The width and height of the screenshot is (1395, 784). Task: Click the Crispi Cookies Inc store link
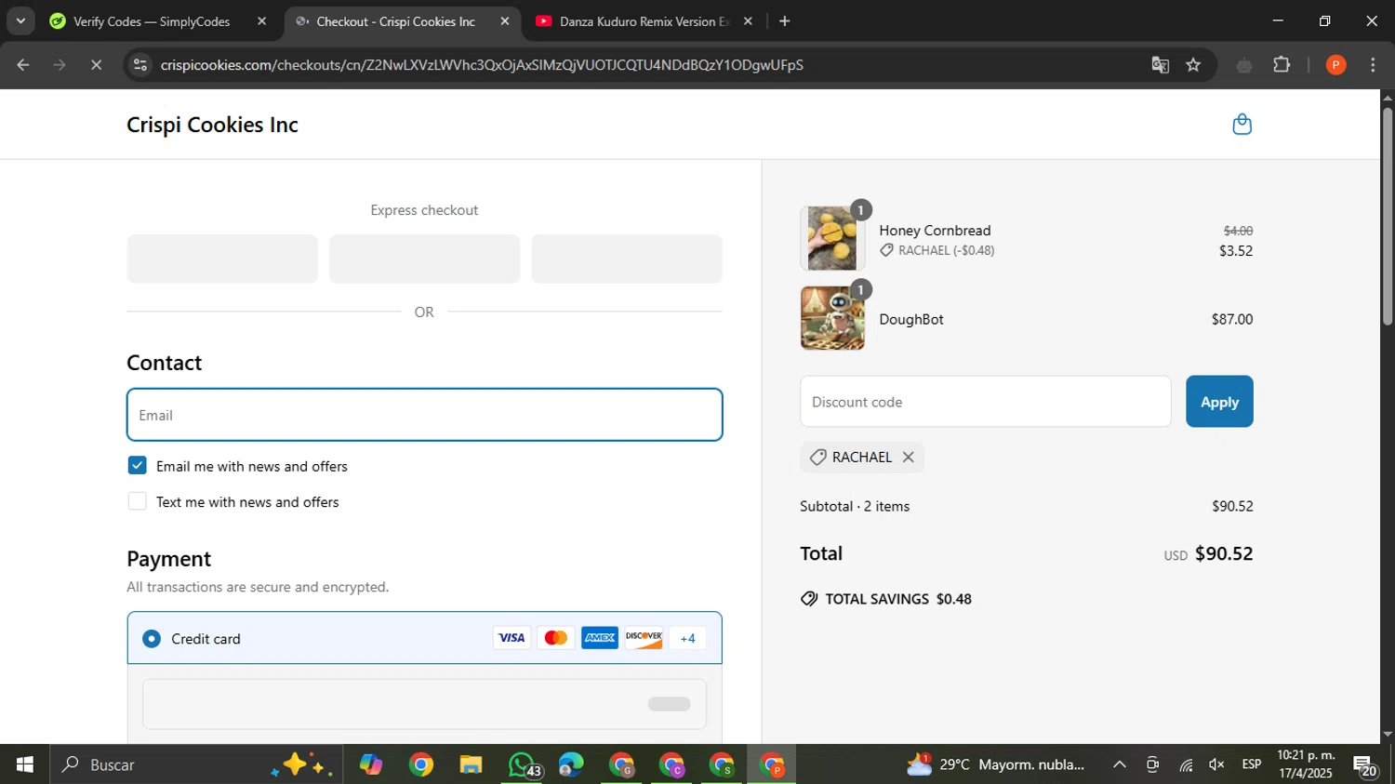(212, 125)
